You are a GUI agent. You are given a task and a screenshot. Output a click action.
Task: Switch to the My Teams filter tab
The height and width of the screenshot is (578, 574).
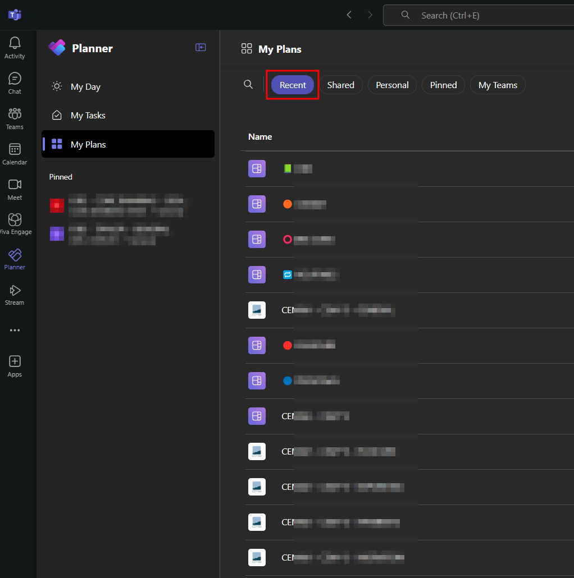coord(497,85)
